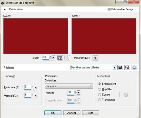Toggle the Prévisualiser l'image checkbox
Image resolution: width=141 pixels, height=118 pixels.
pyautogui.click(x=109, y=9)
